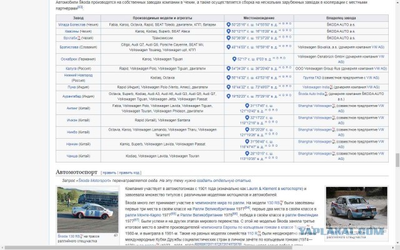400x250 pixels.
Task: Open the Нанкин link
Action: pyautogui.click(x=72, y=144)
